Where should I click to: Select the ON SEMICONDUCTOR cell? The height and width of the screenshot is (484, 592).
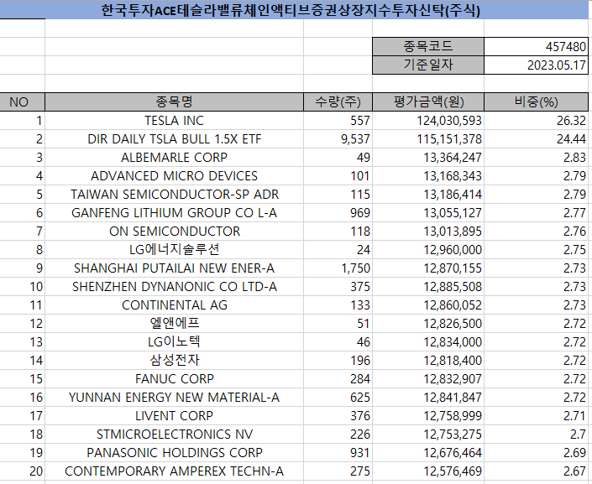coord(174,232)
